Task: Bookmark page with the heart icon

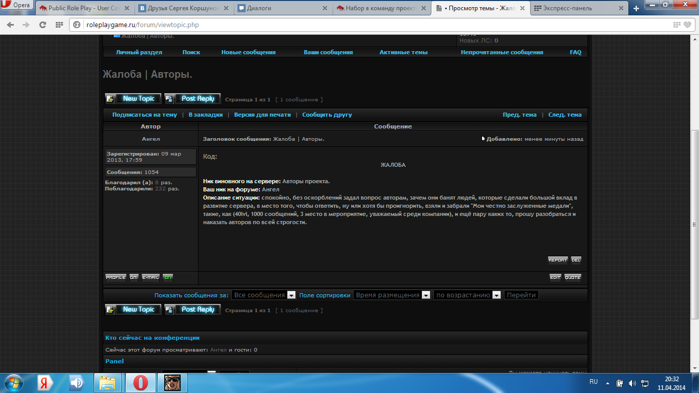Action: [688, 25]
